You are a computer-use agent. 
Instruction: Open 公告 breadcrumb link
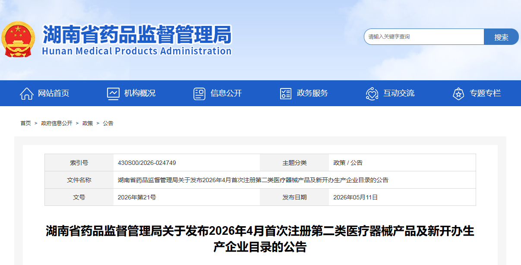click(x=108, y=123)
